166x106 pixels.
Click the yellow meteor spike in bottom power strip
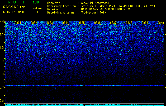(x=68, y=104)
